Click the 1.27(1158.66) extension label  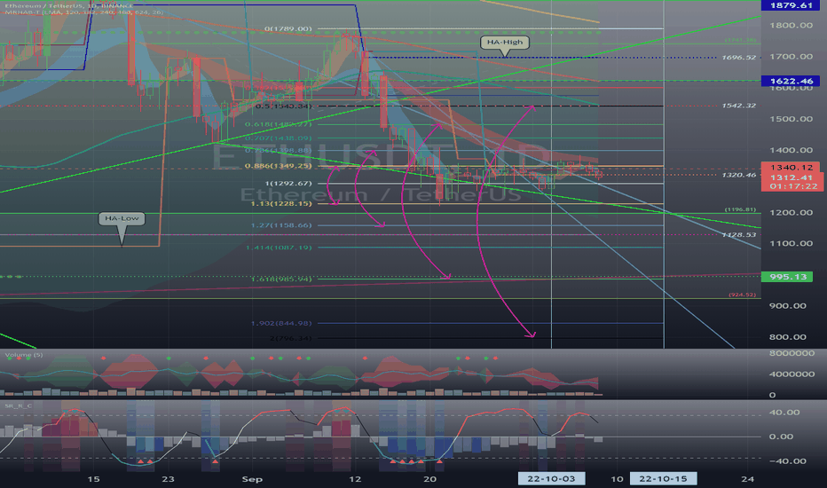[281, 225]
